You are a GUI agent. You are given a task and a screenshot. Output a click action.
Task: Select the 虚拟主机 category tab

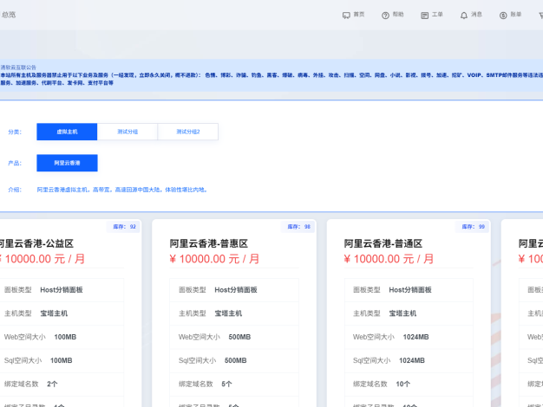click(67, 132)
